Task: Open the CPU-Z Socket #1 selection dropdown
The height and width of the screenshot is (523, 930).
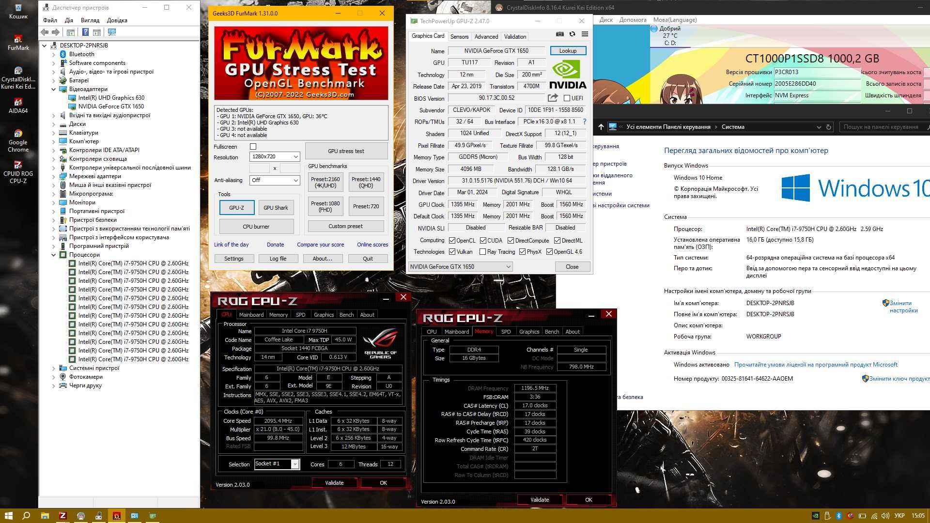Action: [277, 464]
